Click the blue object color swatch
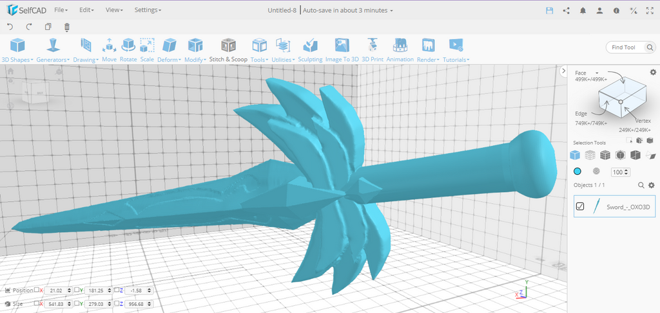This screenshot has width=660, height=313. (577, 171)
